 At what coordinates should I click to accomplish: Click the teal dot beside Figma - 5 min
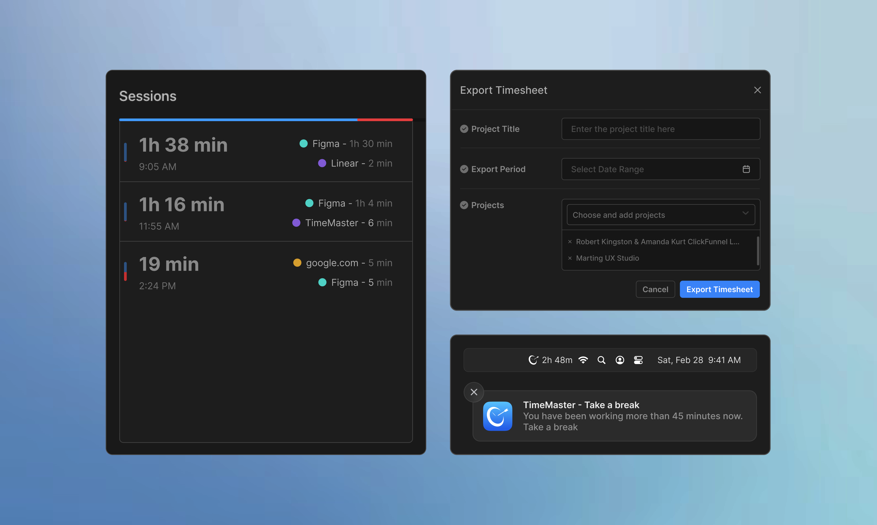[x=322, y=282]
